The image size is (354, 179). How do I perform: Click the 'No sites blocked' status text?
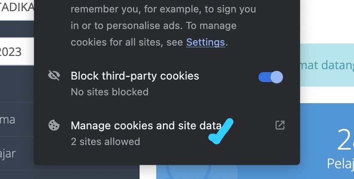(110, 92)
